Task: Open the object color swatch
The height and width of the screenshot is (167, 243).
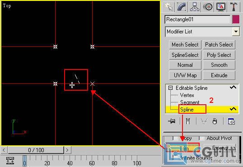Action: 236,19
